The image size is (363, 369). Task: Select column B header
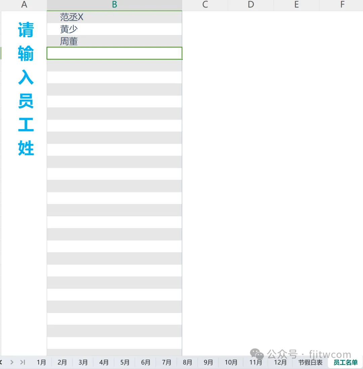point(114,5)
